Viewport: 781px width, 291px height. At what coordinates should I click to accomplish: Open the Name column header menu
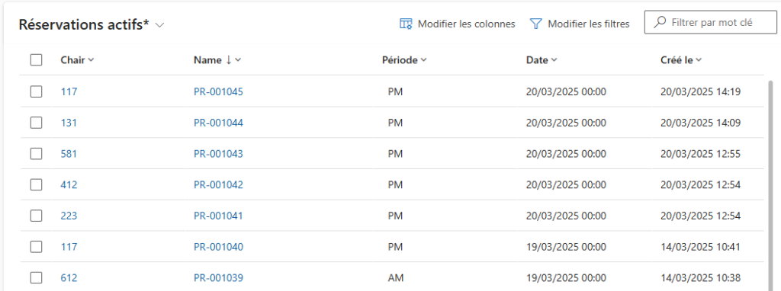(217, 60)
